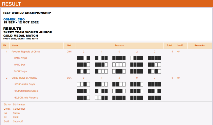
Task: Select team United States of America
Action: (x=24, y=78)
